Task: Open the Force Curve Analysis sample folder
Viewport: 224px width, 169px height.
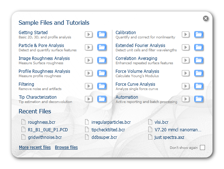Action: [x=199, y=86]
